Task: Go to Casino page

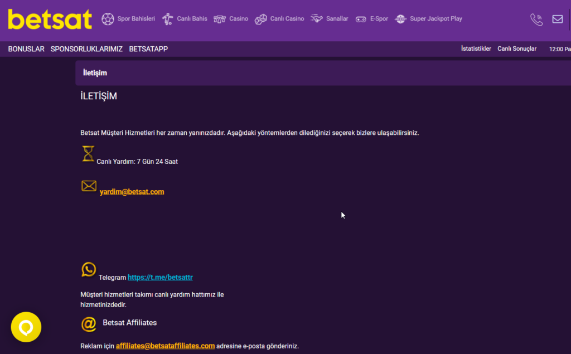Action: click(x=239, y=18)
